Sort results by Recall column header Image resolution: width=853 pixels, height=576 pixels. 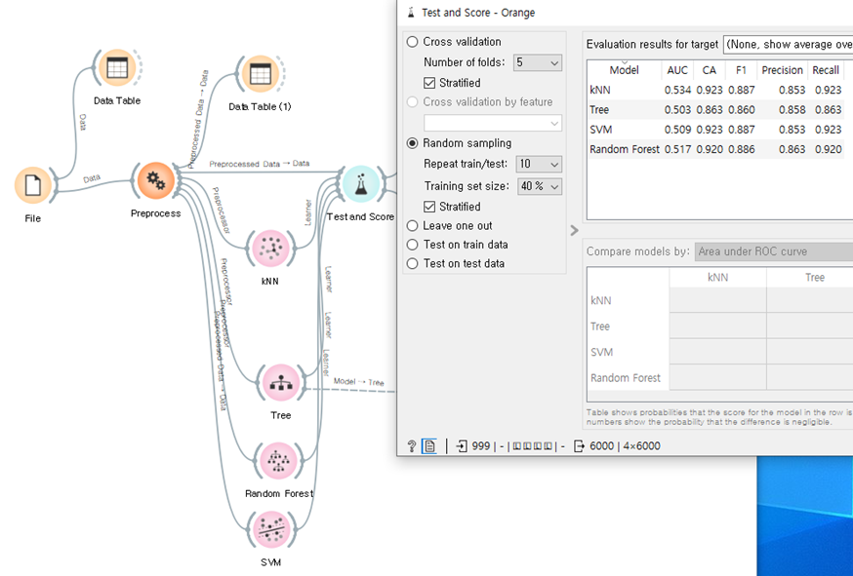[826, 70]
